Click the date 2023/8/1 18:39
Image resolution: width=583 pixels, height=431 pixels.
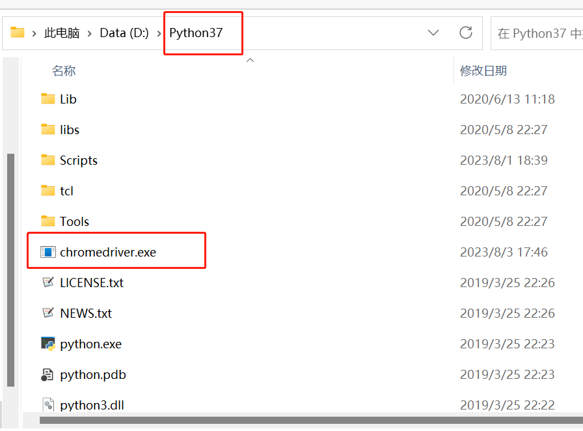pyautogui.click(x=504, y=160)
